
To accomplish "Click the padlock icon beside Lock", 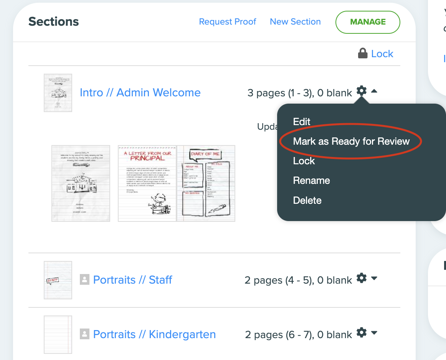I will click(363, 53).
